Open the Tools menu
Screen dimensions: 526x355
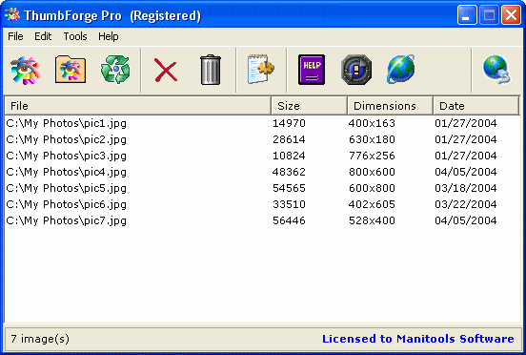point(75,36)
